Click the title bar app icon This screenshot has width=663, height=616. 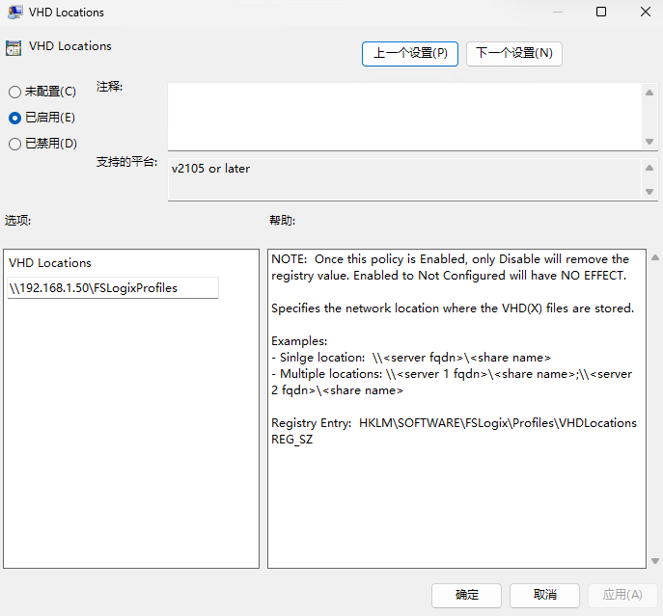point(14,13)
